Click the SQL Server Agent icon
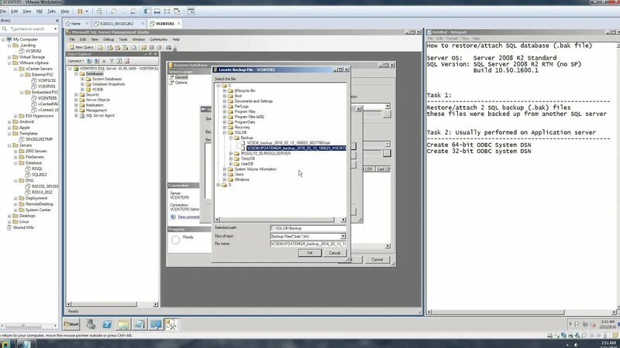The width and height of the screenshot is (620, 348). point(82,115)
